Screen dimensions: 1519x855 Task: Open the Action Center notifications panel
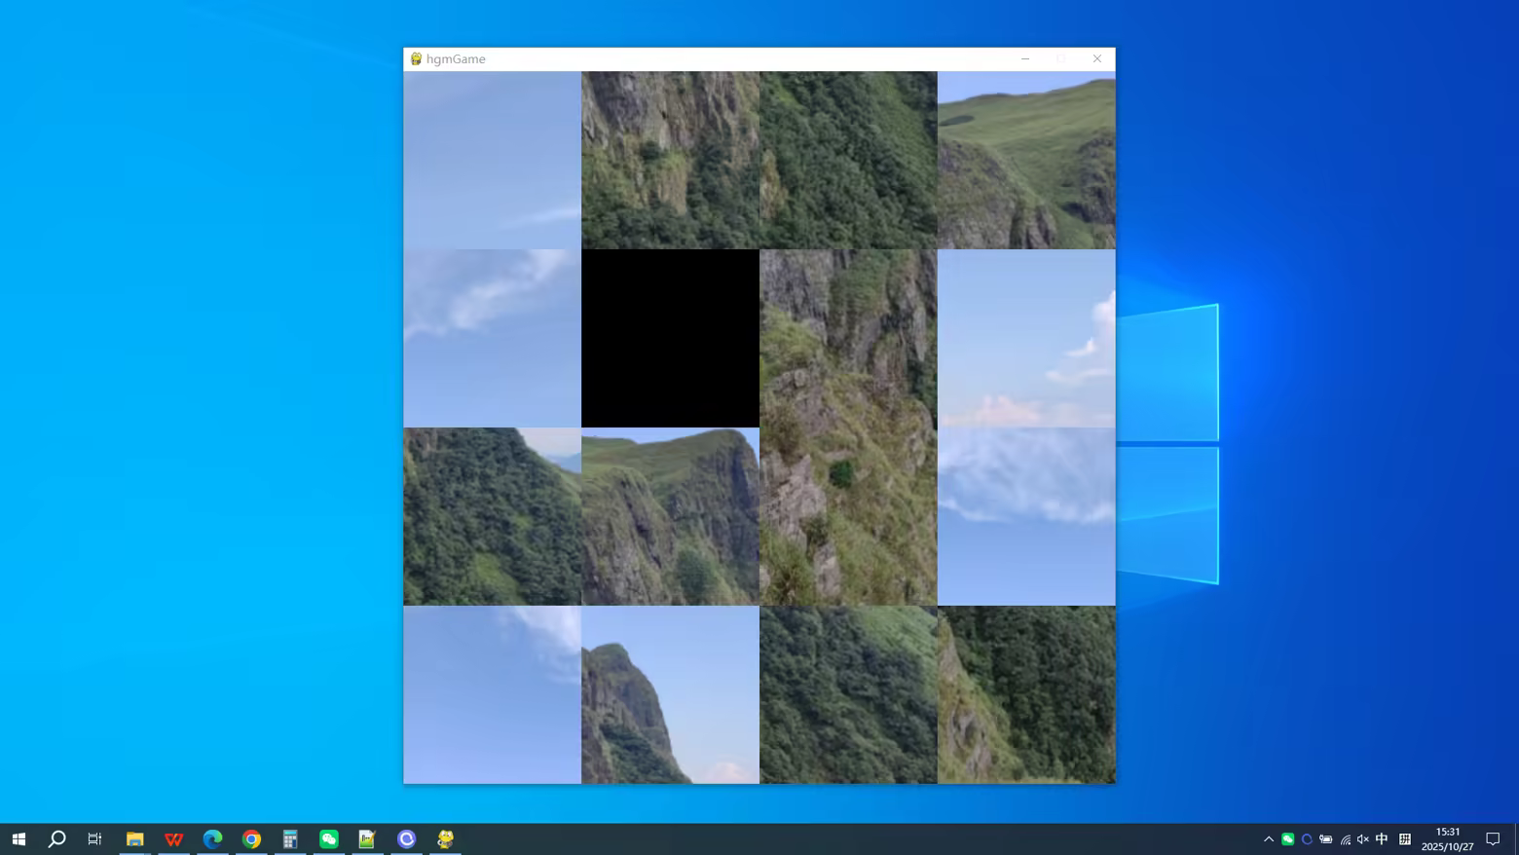pos(1493,838)
